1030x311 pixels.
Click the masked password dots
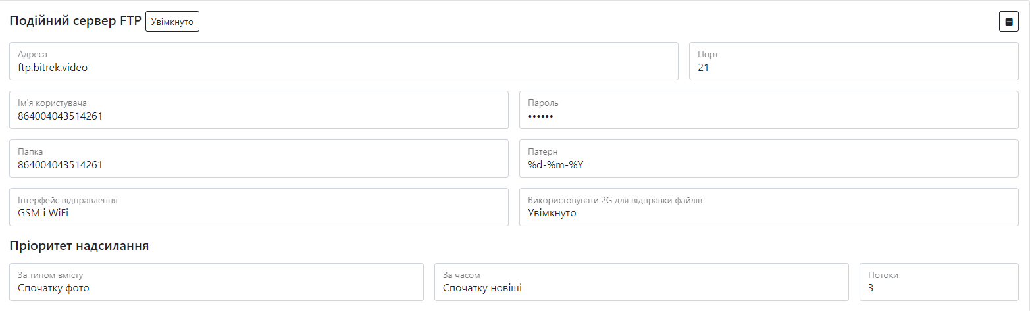point(540,116)
